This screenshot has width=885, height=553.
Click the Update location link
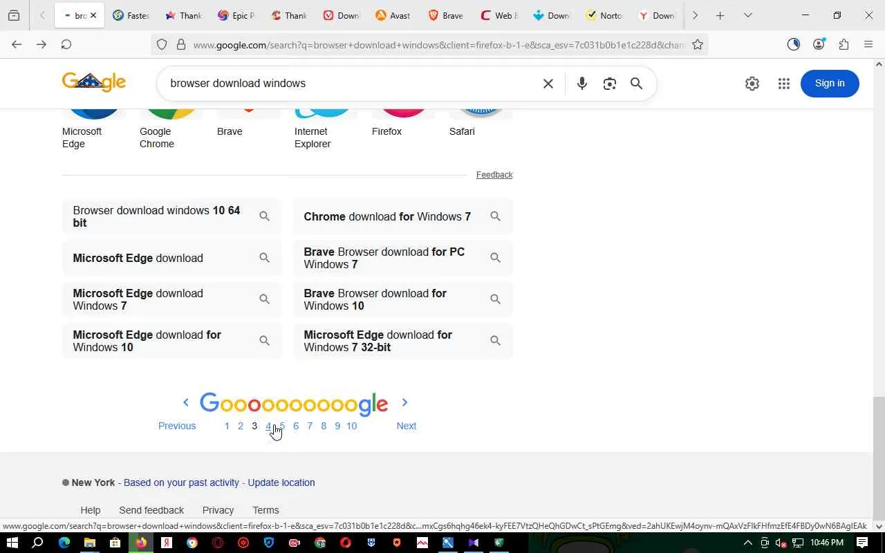click(x=281, y=482)
